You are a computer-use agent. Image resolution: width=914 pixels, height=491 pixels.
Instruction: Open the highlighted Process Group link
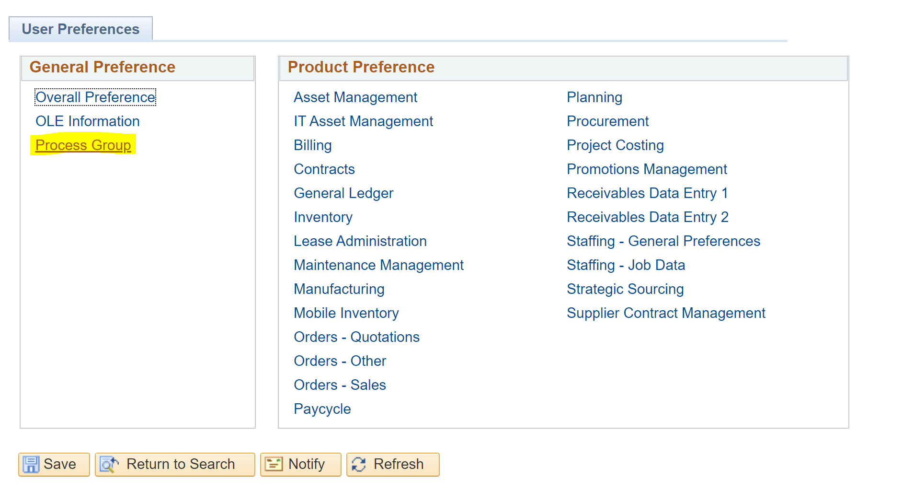click(x=83, y=145)
